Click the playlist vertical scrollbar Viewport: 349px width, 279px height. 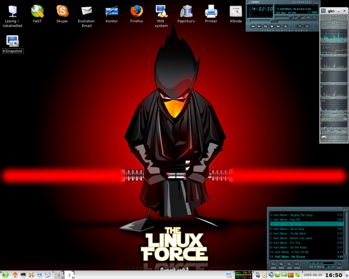tap(346, 235)
